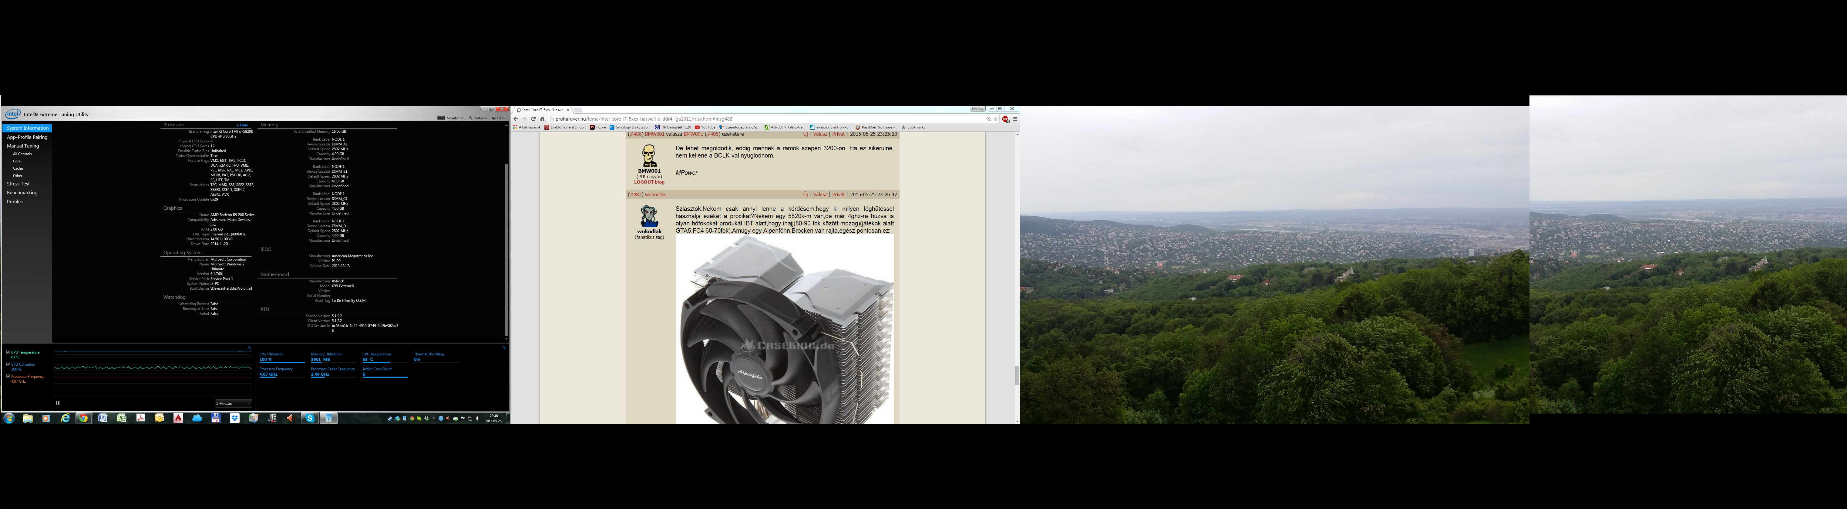
Task: Select Other under Manual Tuning
Action: [x=18, y=175]
